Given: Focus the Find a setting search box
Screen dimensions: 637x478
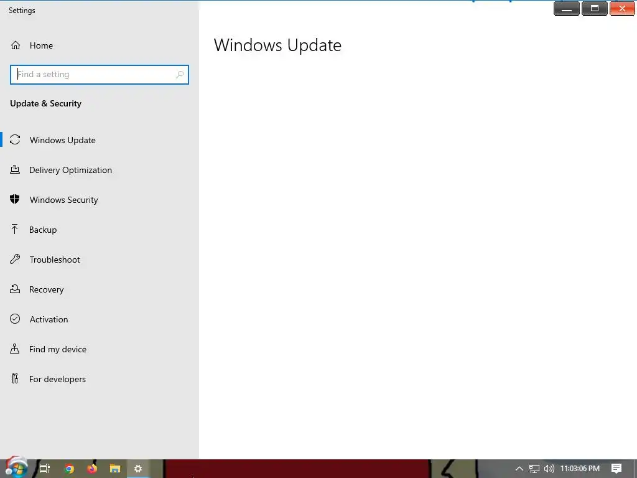Looking at the screenshot, I should pos(100,75).
